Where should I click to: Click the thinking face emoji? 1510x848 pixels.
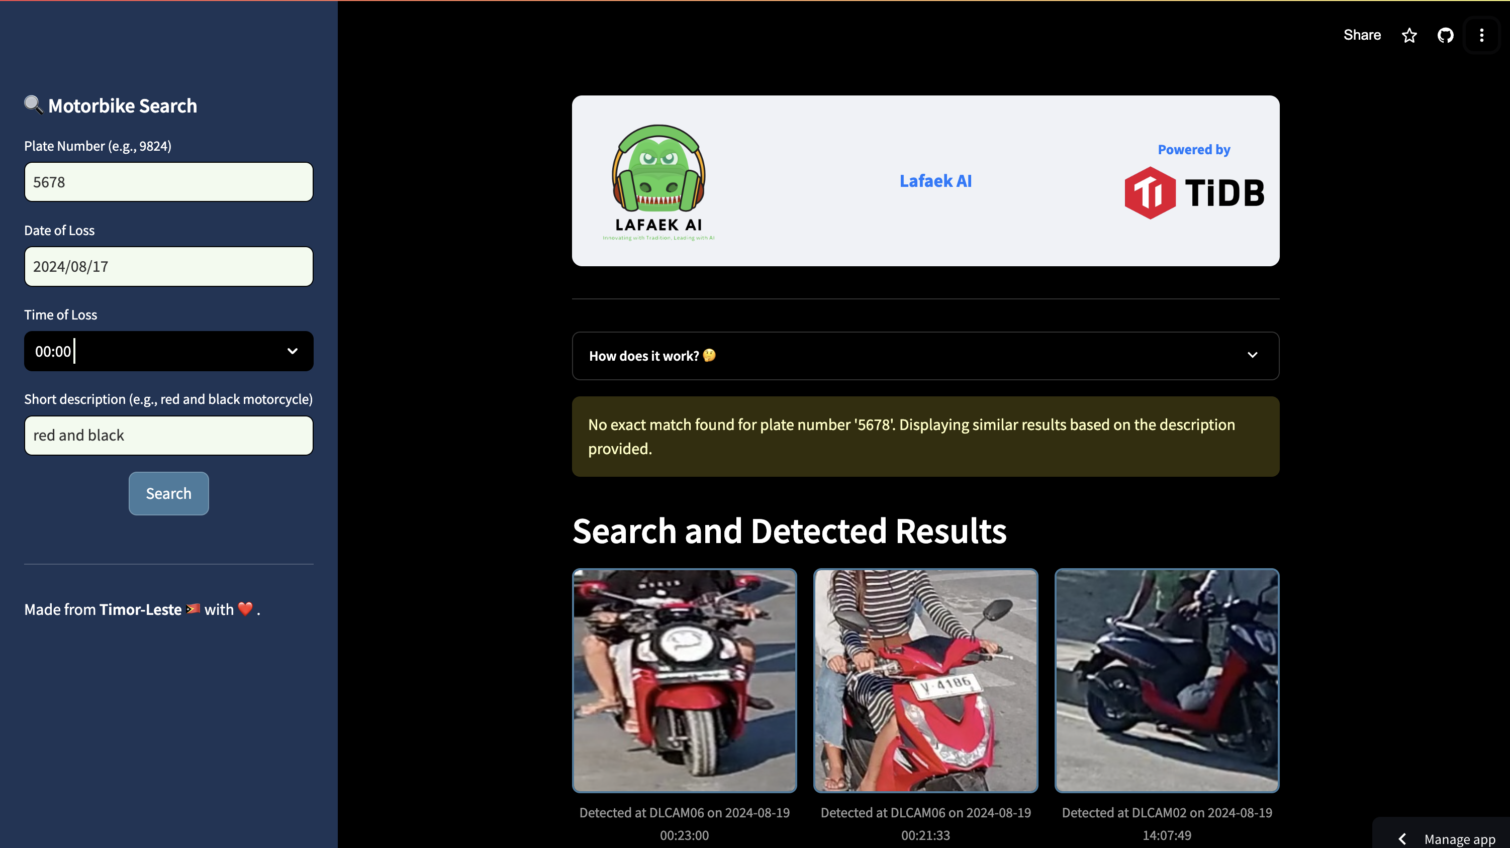[x=709, y=355]
